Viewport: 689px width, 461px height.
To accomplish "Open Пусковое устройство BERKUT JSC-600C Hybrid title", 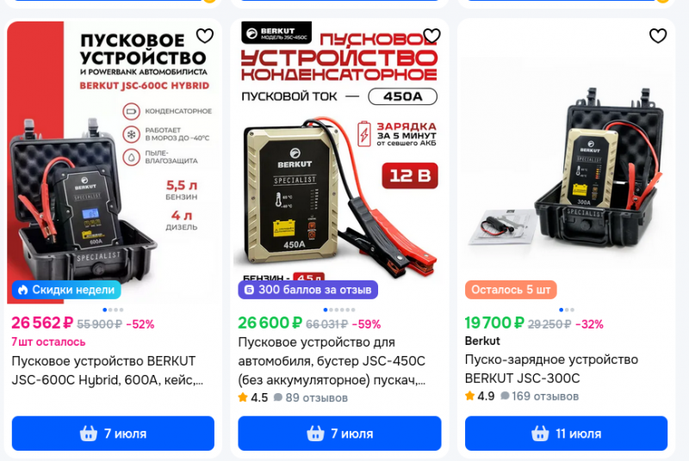I will [107, 370].
